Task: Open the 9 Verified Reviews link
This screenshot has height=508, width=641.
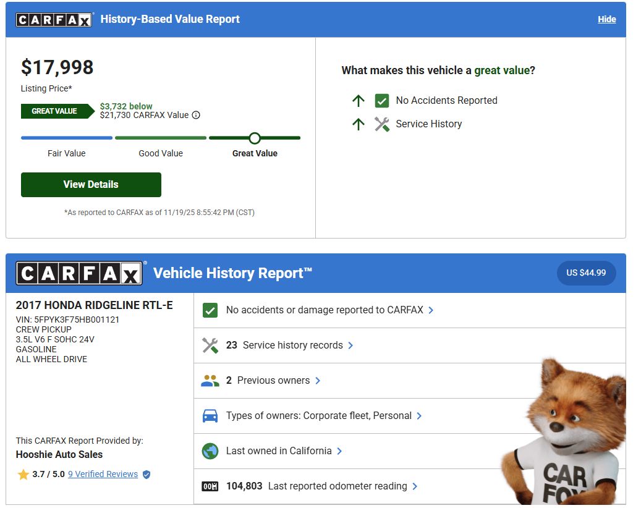Action: (x=103, y=474)
